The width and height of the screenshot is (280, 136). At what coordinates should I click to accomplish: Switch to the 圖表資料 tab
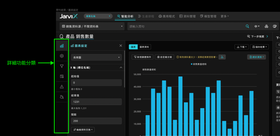click(145, 47)
